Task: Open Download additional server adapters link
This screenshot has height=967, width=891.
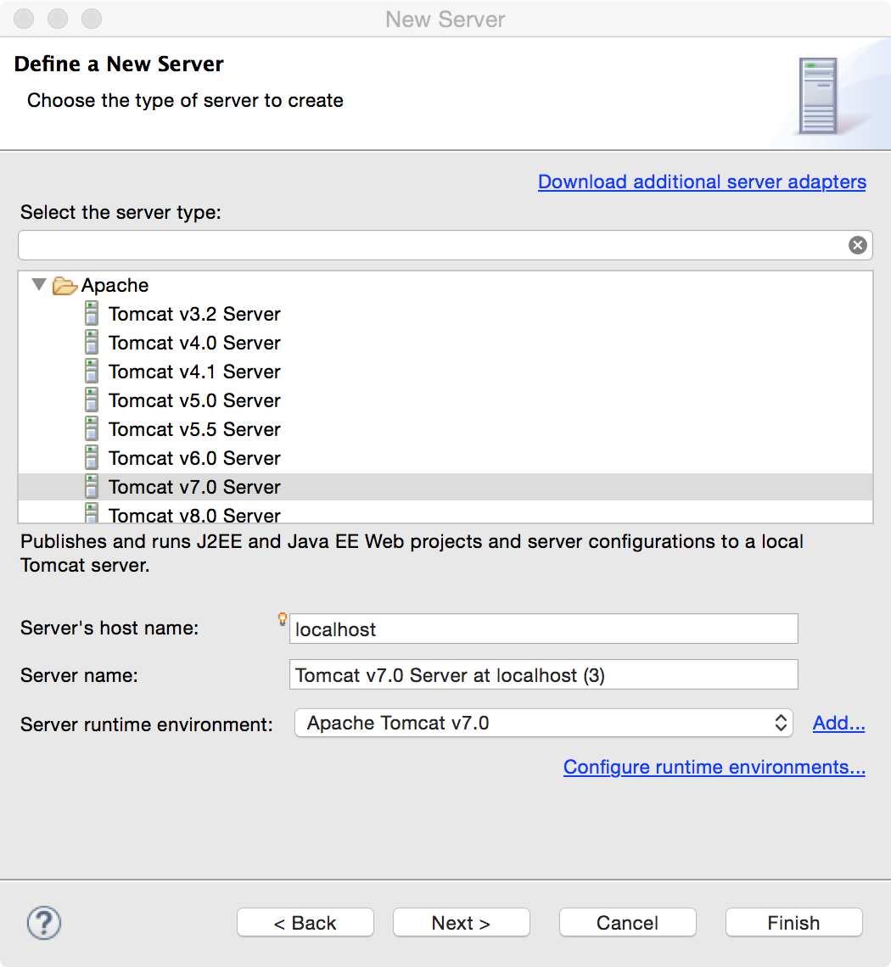Action: (702, 182)
